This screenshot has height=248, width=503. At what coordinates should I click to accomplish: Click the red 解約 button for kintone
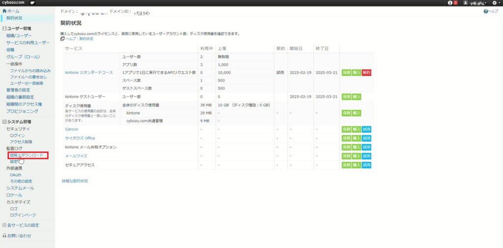(x=366, y=73)
